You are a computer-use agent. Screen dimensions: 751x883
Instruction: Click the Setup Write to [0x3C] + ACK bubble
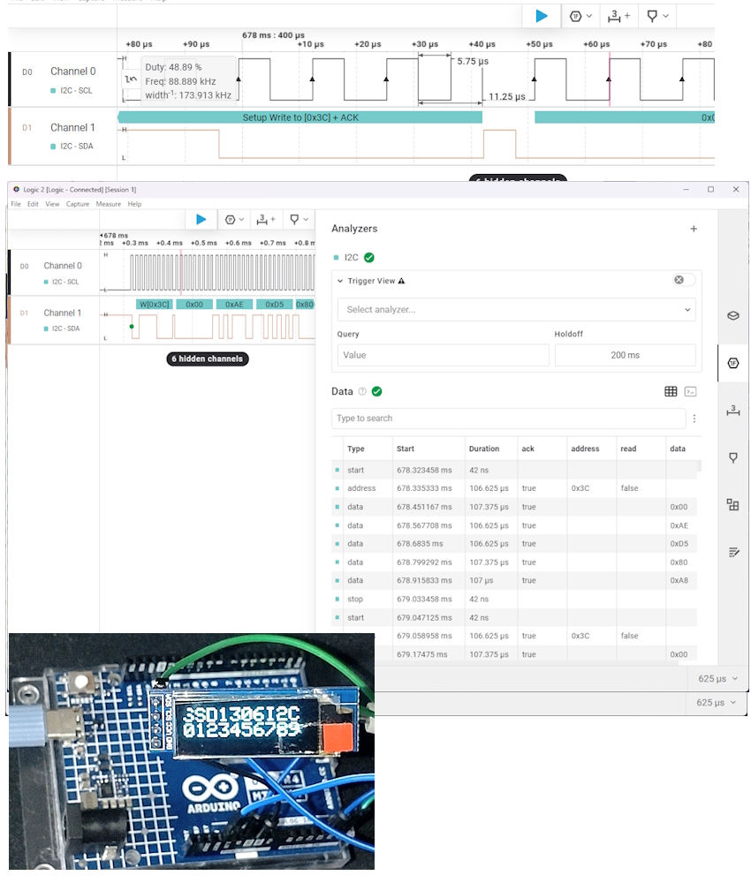click(300, 117)
